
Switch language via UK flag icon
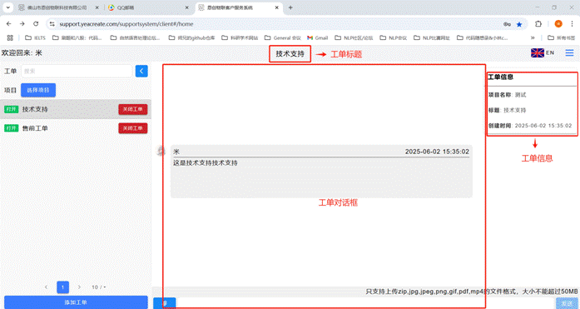537,53
